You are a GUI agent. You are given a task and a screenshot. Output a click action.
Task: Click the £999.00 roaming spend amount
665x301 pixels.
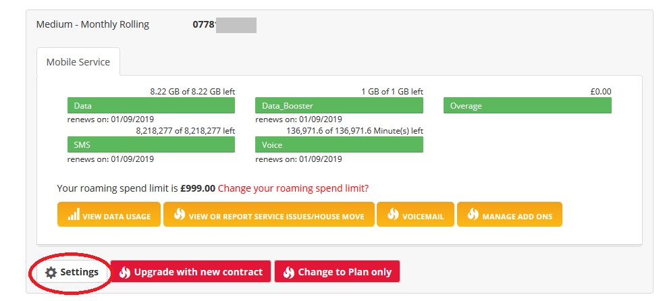pyautogui.click(x=198, y=188)
